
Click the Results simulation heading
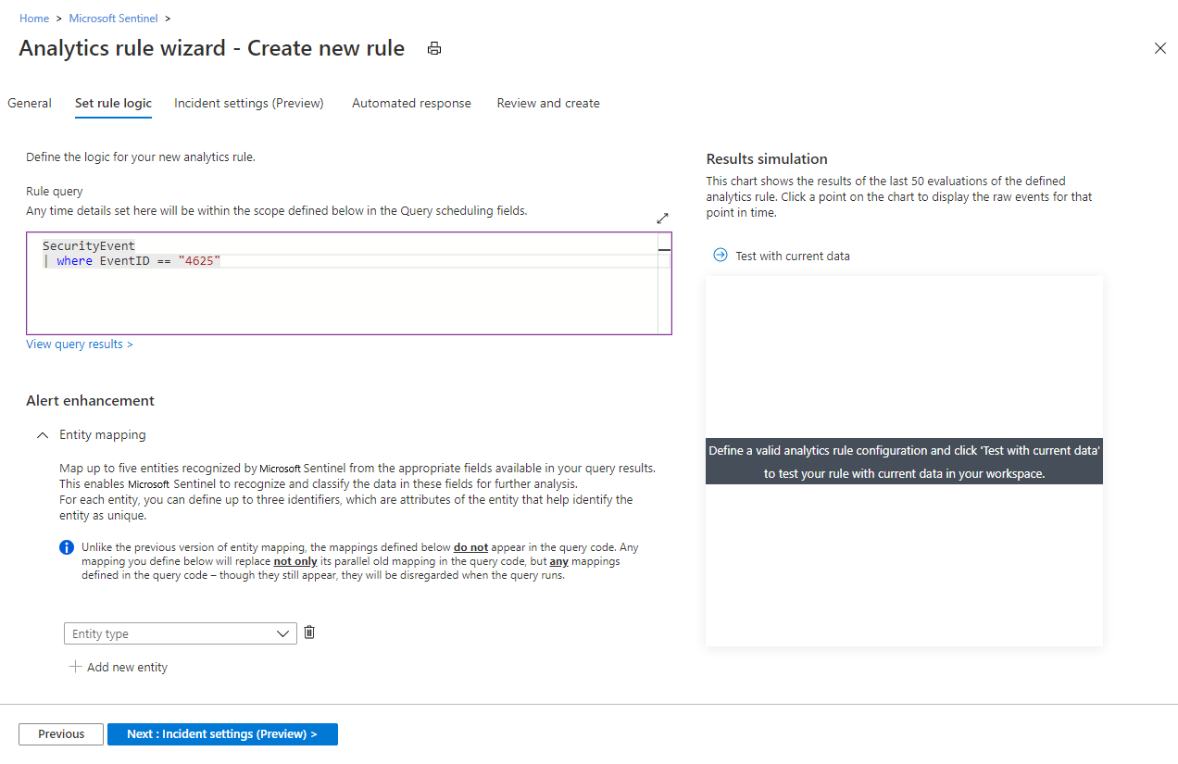767,159
